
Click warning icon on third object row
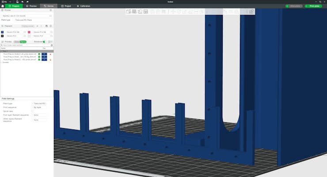50,60
